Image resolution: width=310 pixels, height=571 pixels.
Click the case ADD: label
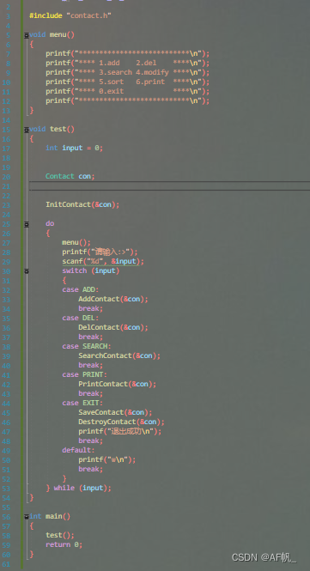tap(81, 290)
